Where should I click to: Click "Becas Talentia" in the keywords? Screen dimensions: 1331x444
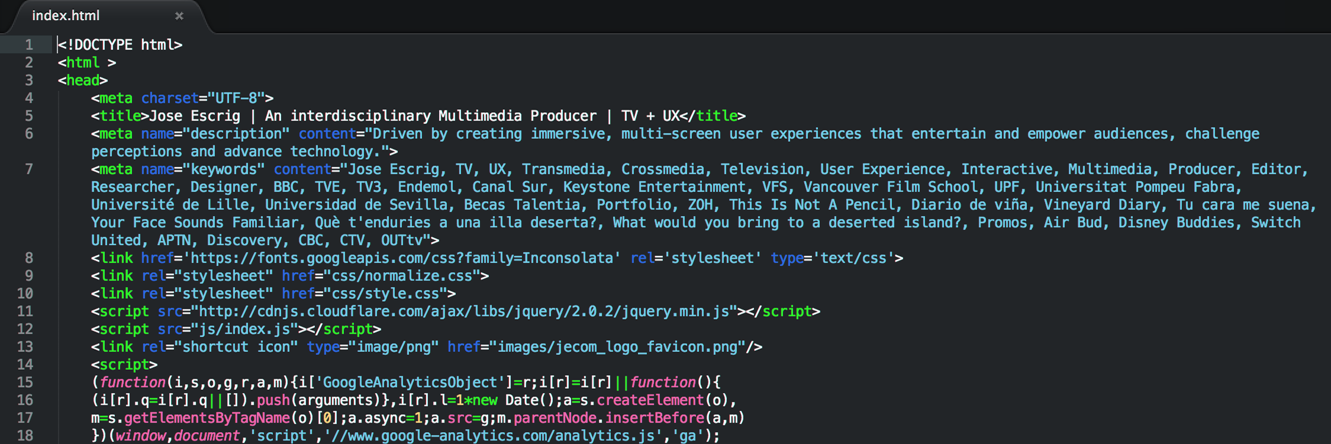coord(522,204)
